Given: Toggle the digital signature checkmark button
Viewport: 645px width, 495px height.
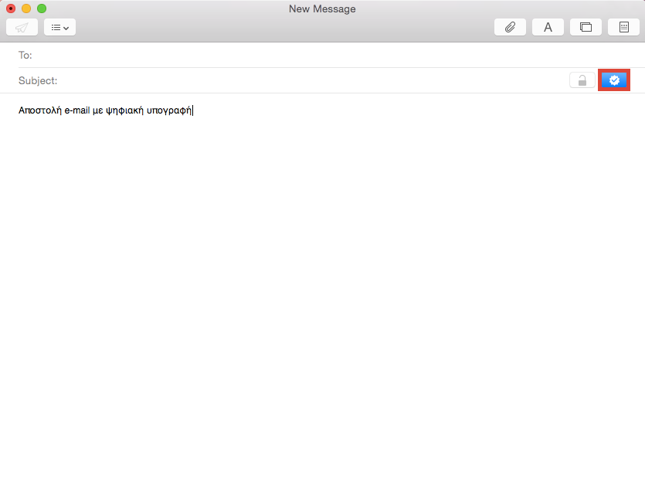Looking at the screenshot, I should (614, 80).
